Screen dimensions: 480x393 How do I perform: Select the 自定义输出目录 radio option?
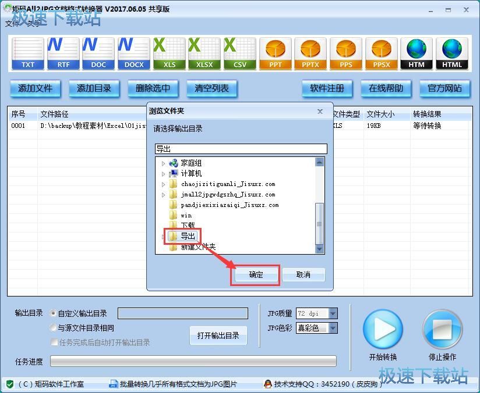tap(53, 313)
